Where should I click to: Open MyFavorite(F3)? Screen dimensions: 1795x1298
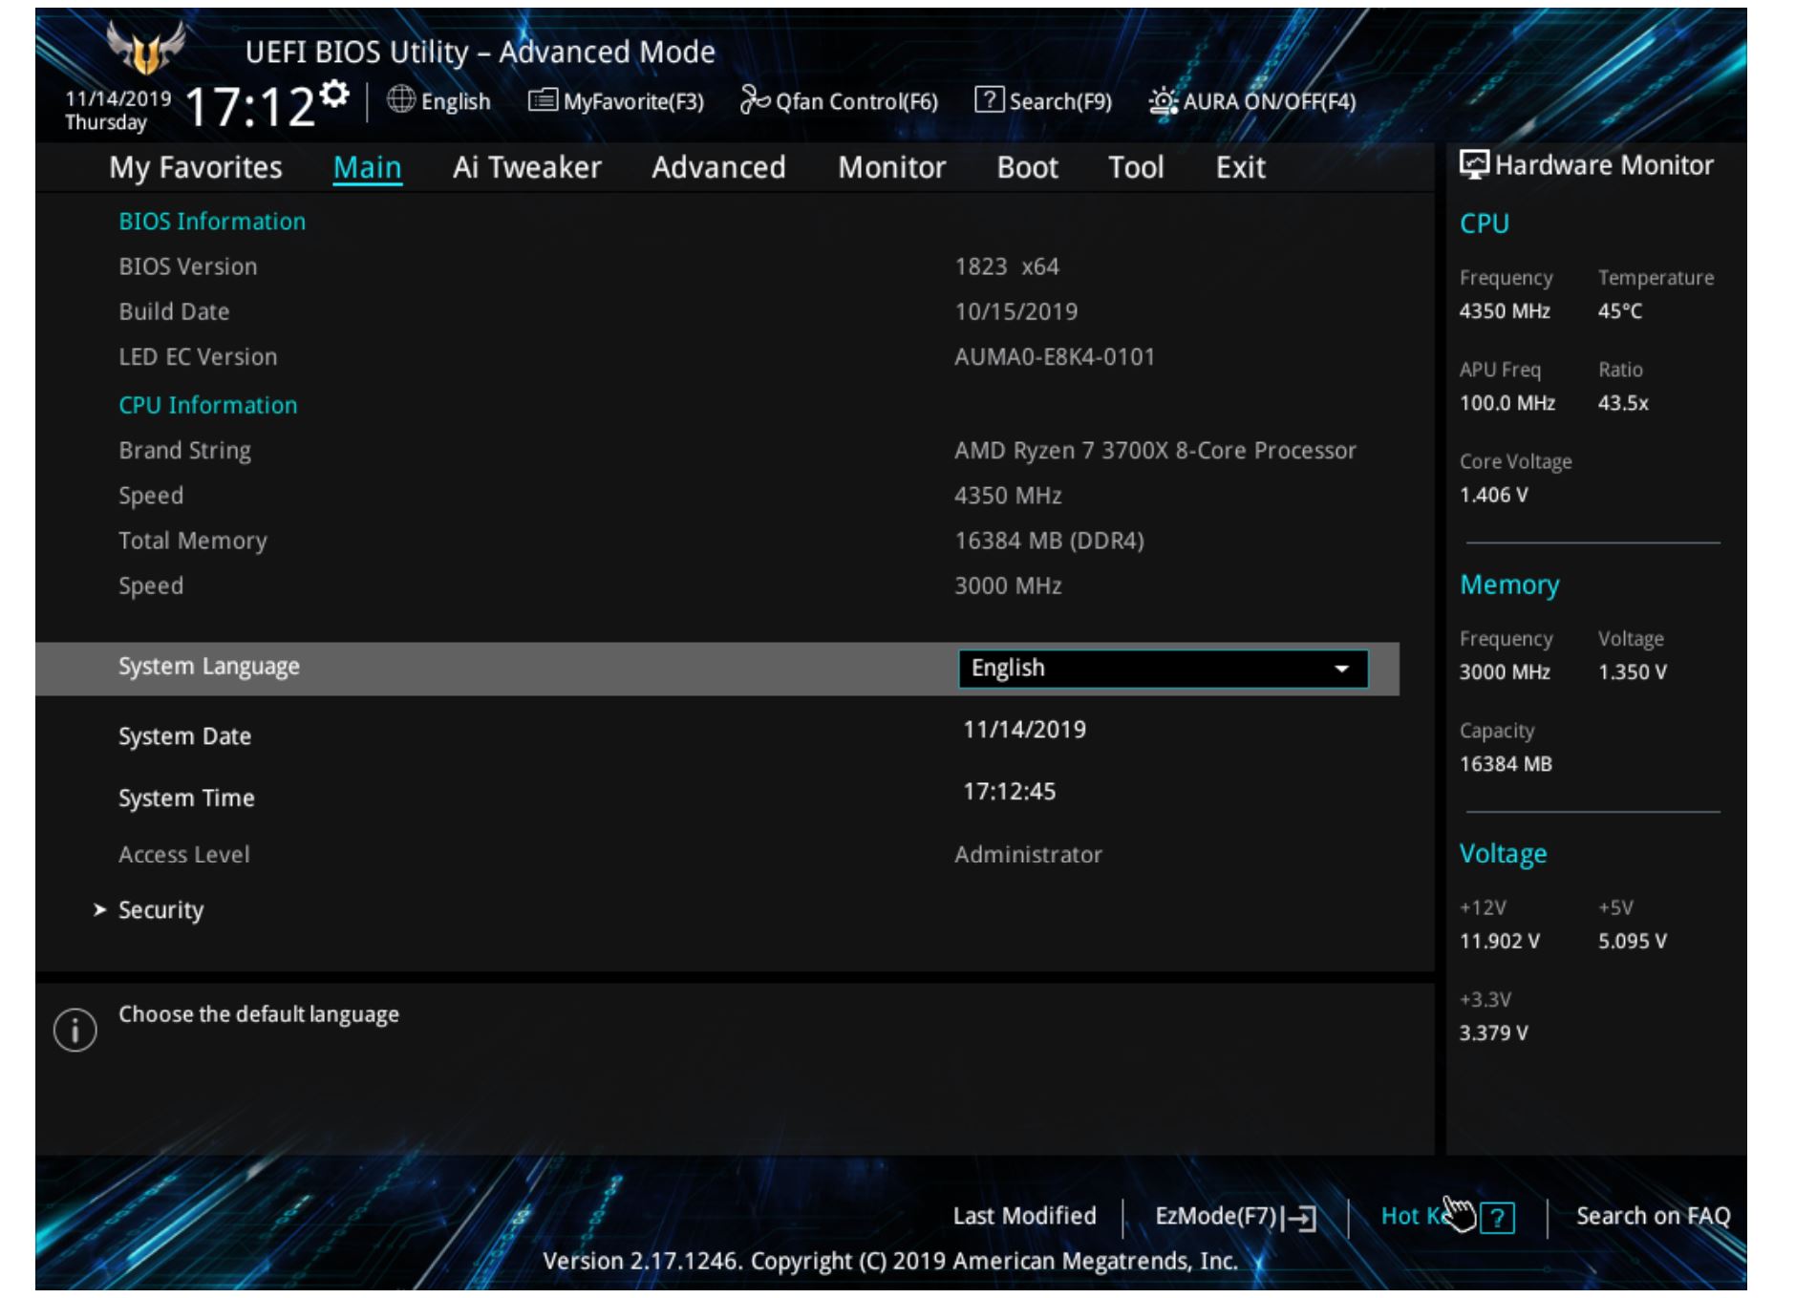(x=616, y=101)
